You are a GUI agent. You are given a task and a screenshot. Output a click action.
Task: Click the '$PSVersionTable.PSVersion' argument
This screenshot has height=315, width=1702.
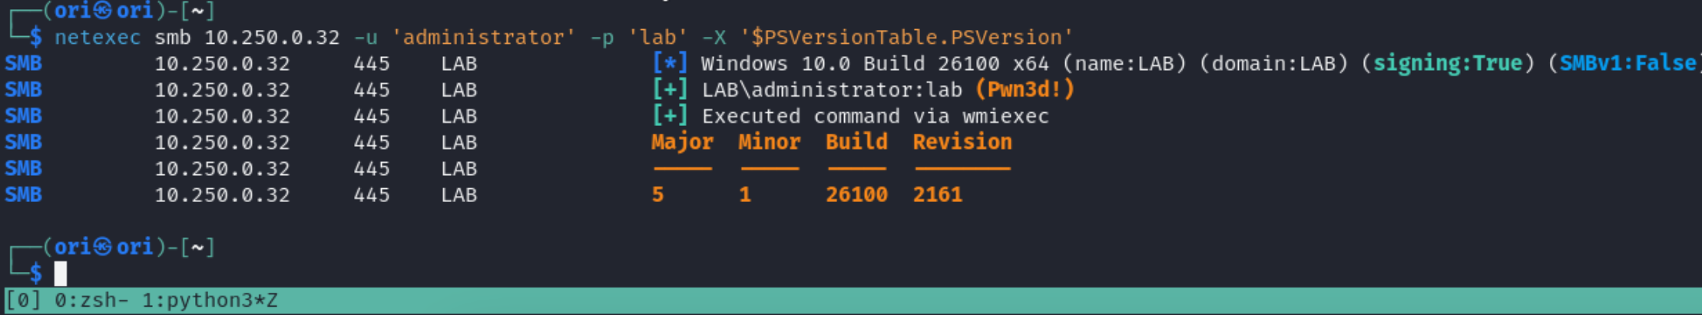click(906, 37)
